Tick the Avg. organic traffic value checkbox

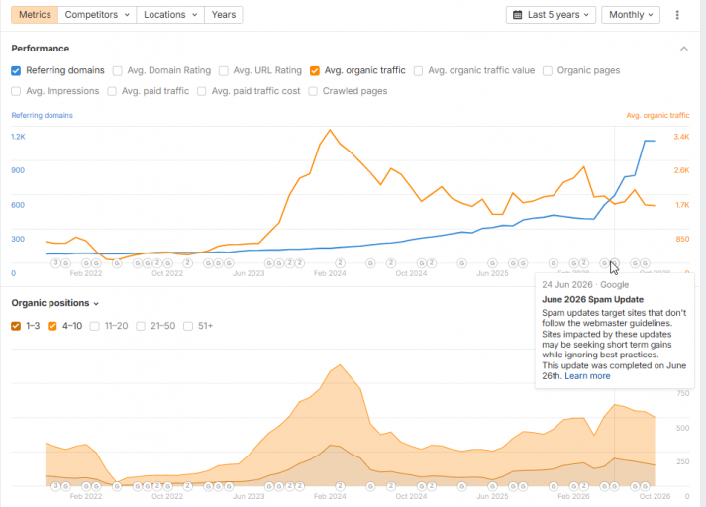418,70
